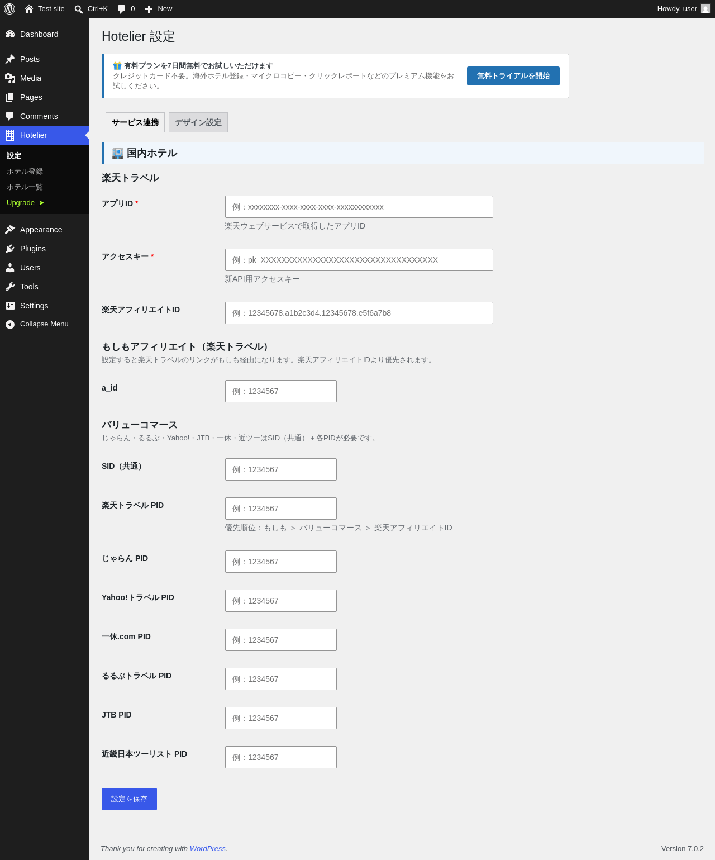The width and height of the screenshot is (715, 860).
Task: Click the Settings sliders icon
Action: click(x=10, y=306)
